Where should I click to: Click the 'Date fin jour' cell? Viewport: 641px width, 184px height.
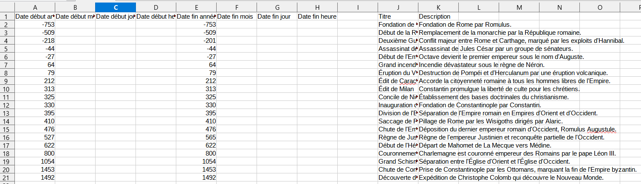(277, 17)
